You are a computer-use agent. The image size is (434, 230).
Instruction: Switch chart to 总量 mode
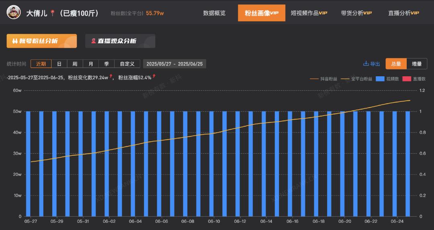pos(396,64)
